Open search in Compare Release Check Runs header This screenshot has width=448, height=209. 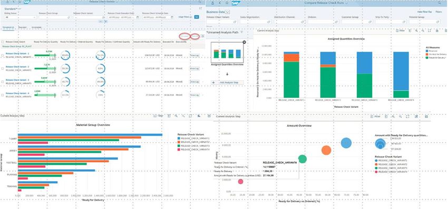coord(440,3)
